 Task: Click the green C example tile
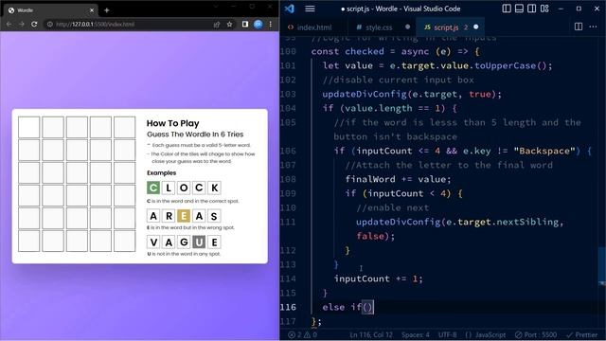[x=153, y=188]
